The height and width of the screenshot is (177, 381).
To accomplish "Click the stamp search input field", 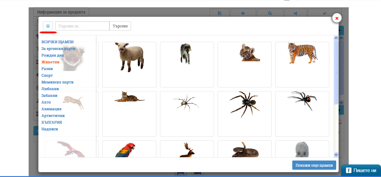I will (82, 26).
